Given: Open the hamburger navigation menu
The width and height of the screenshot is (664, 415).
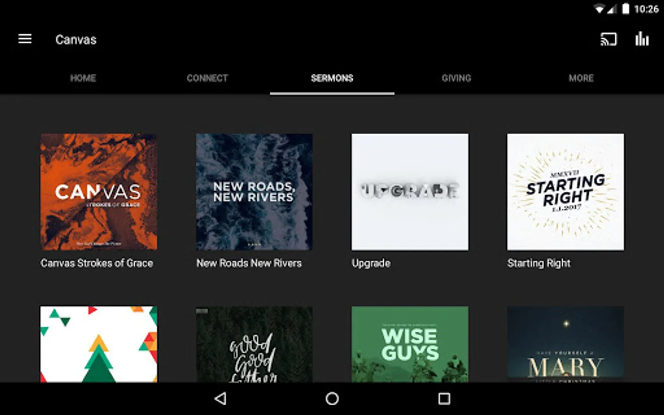Looking at the screenshot, I should point(25,39).
